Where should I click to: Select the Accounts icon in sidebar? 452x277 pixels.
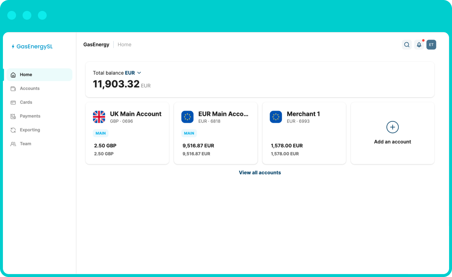13,88
